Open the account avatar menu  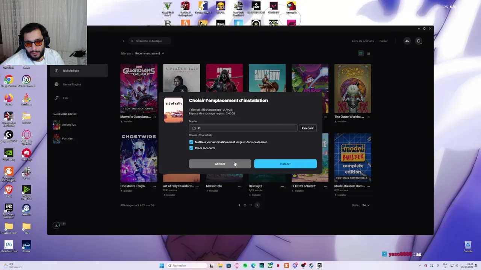click(418, 41)
